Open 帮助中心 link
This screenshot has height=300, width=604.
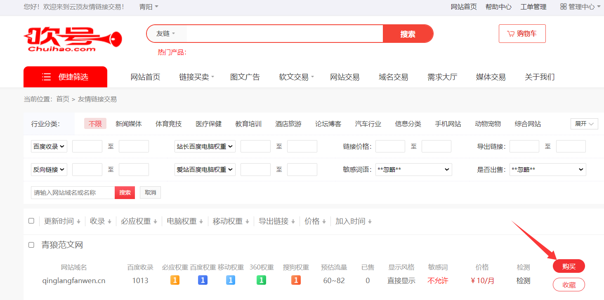tap(498, 7)
